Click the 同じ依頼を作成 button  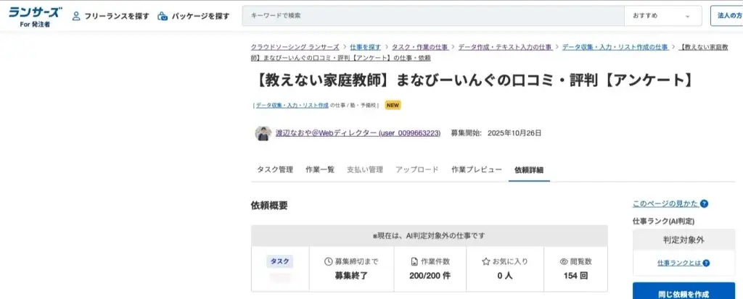(x=684, y=291)
